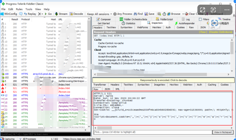The height and width of the screenshot is (140, 236).
Task: Open the response Transformer tab
Action: pyautogui.click(x=100, y=85)
